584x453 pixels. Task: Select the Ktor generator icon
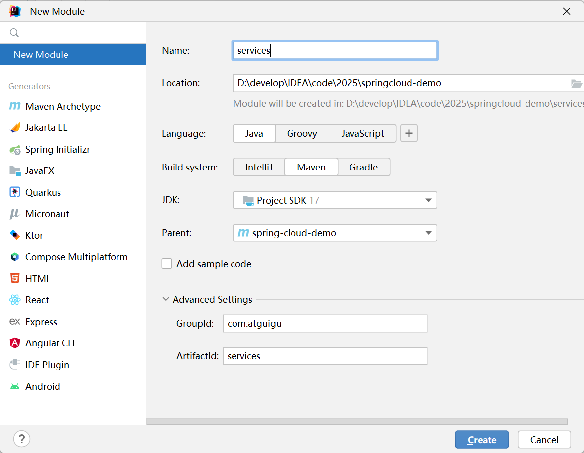[x=15, y=235]
